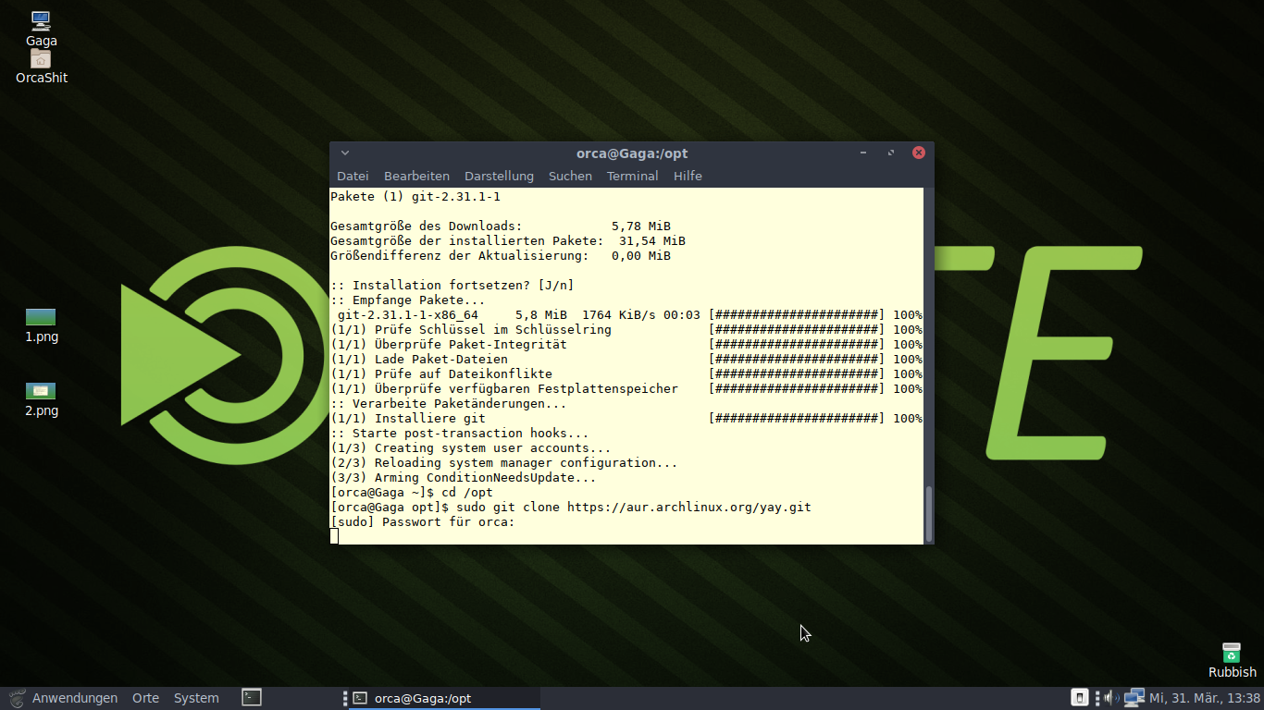Click the line '[sudo] Passwort für orca:'

[422, 521]
